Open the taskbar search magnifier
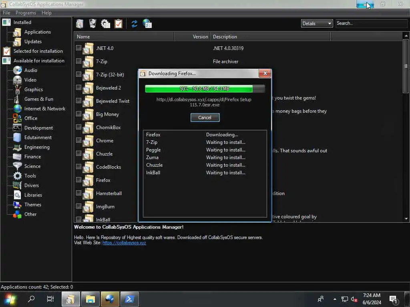Image resolution: width=410 pixels, height=307 pixels. [x=31, y=299]
